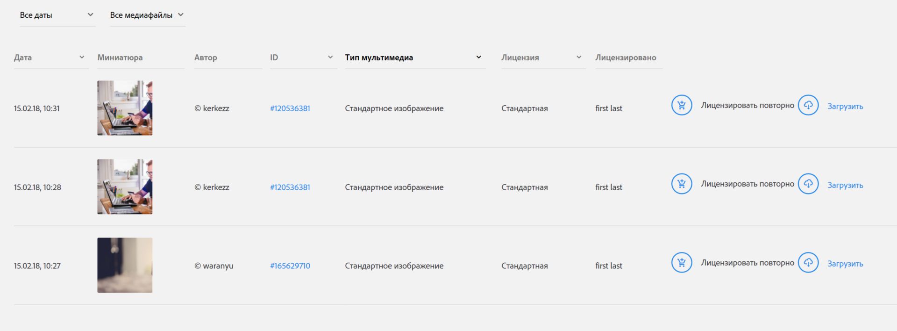Click the cloud download icon in the 10:31 row
The image size is (897, 331).
pyautogui.click(x=808, y=105)
